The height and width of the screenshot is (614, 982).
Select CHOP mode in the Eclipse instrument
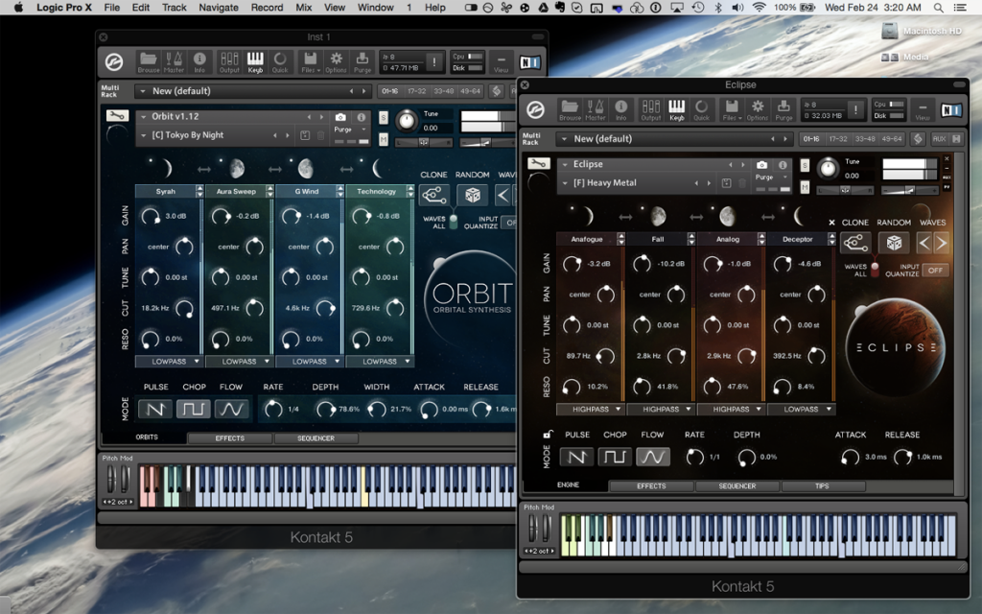coord(615,457)
